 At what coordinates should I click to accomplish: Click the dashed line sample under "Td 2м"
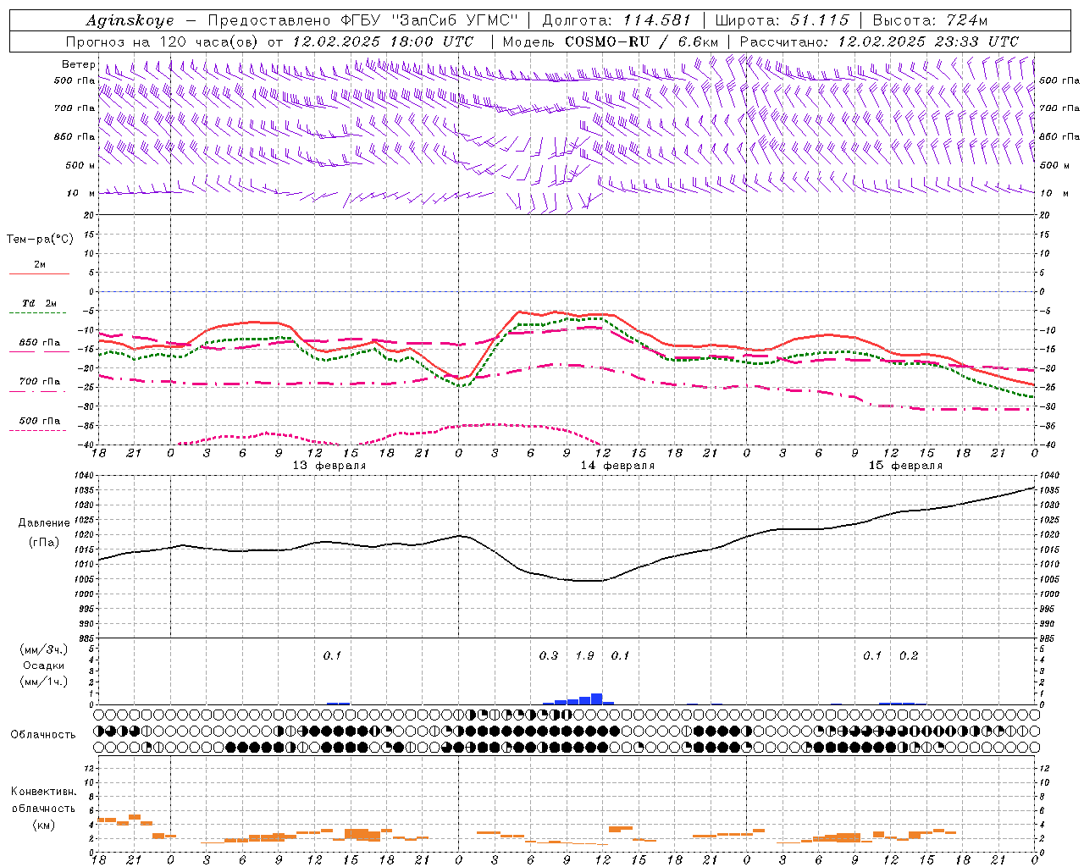coord(39,313)
